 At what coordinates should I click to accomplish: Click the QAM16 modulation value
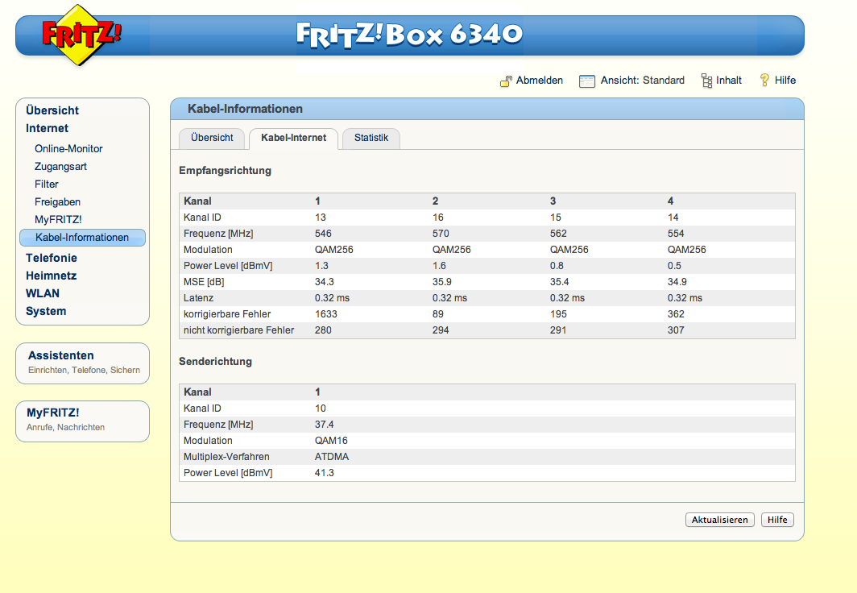click(331, 441)
